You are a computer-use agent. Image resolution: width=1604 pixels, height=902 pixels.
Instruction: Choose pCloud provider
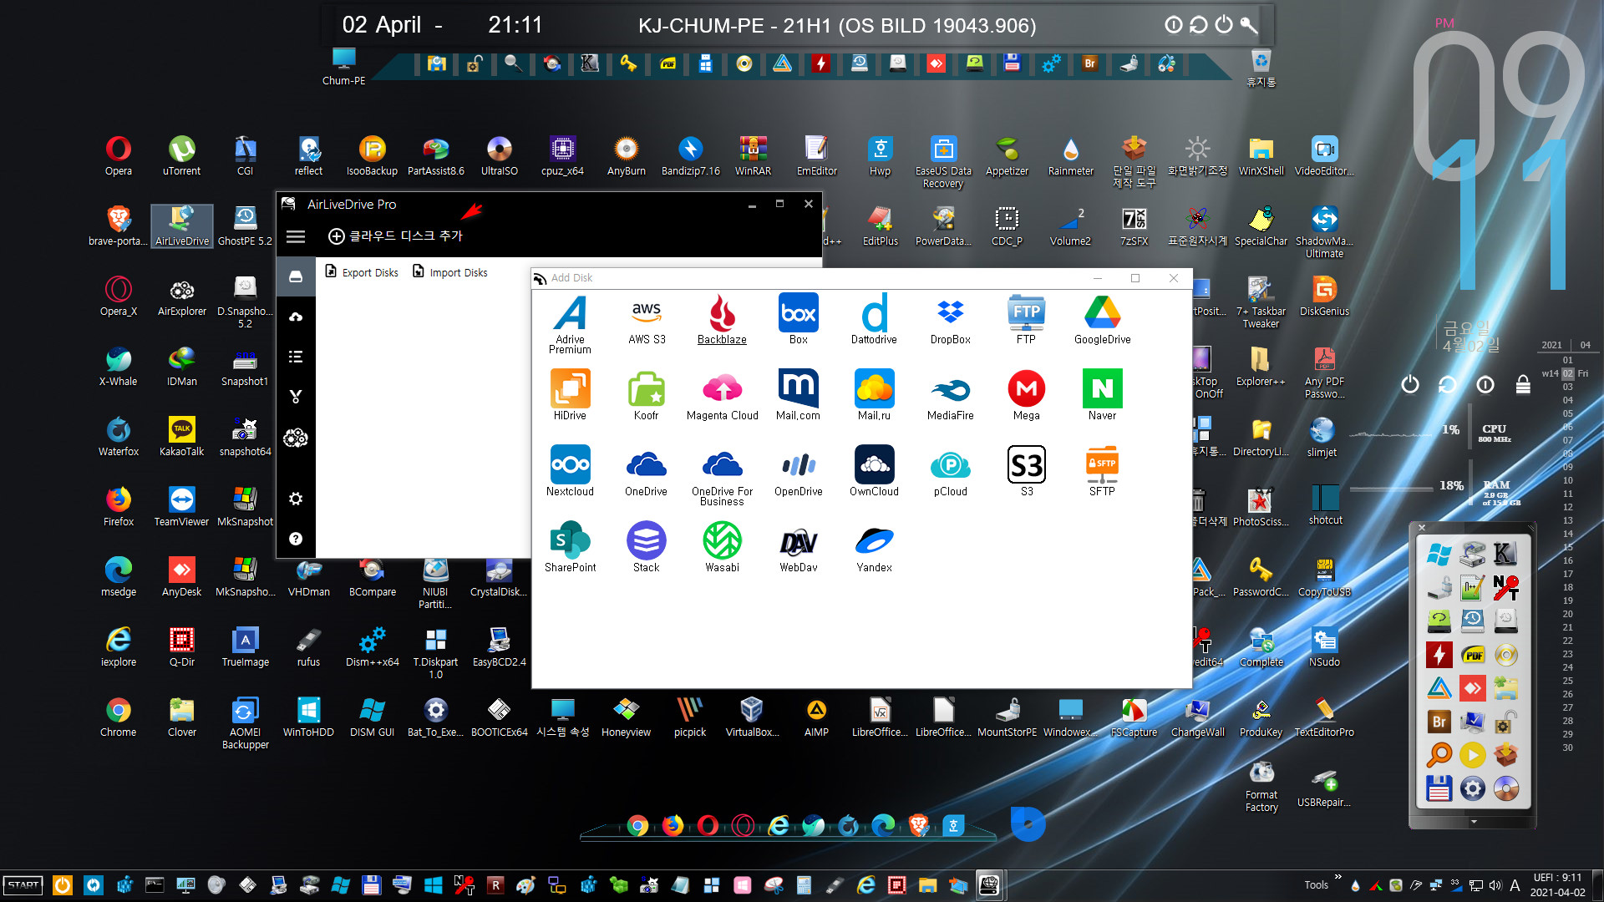point(950,471)
